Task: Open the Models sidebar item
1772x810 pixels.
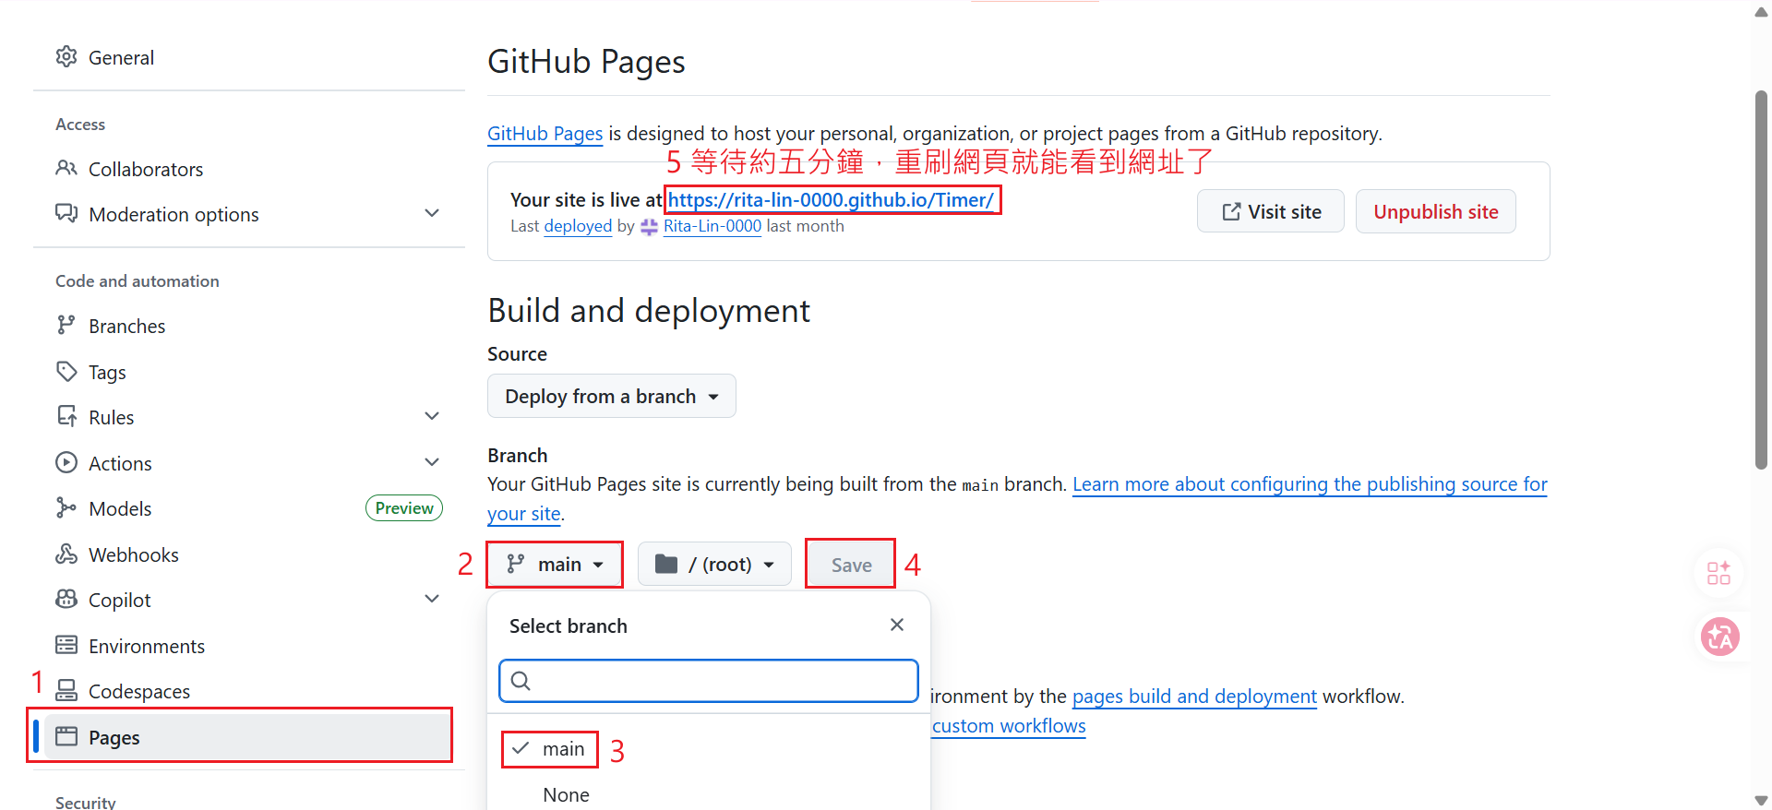Action: (x=120, y=509)
